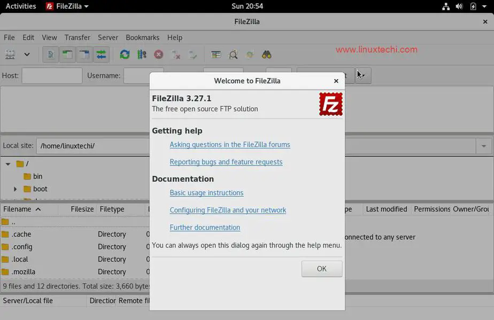The image size is (494, 320).
Task: Open the Edit menu
Action: tap(28, 37)
